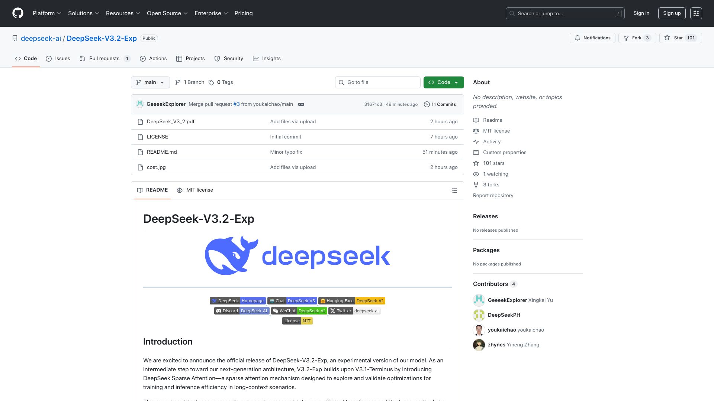
Task: Click the deepseek whale logo image
Action: coord(297,256)
